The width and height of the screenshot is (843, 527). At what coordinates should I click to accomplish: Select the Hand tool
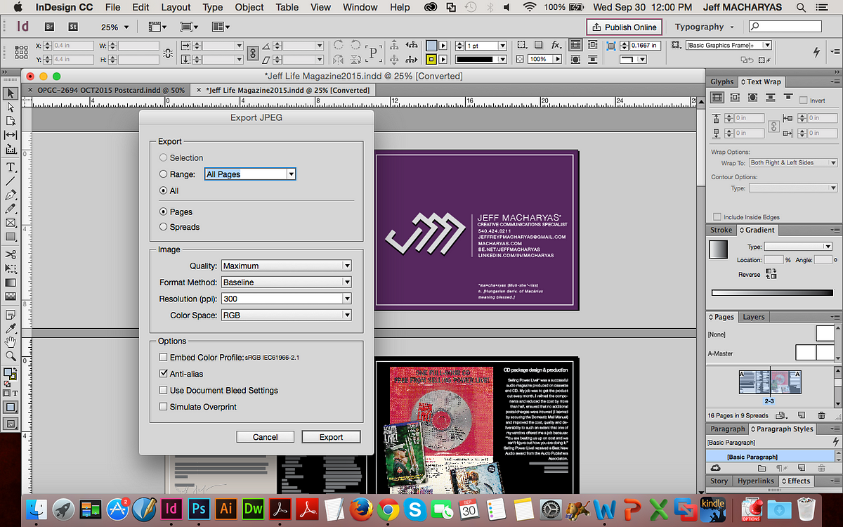click(x=11, y=342)
